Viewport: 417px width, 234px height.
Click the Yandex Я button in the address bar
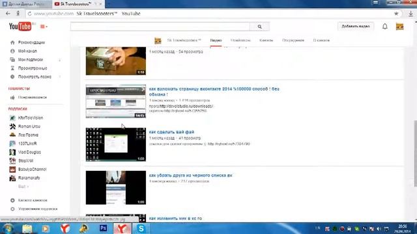click(18, 14)
